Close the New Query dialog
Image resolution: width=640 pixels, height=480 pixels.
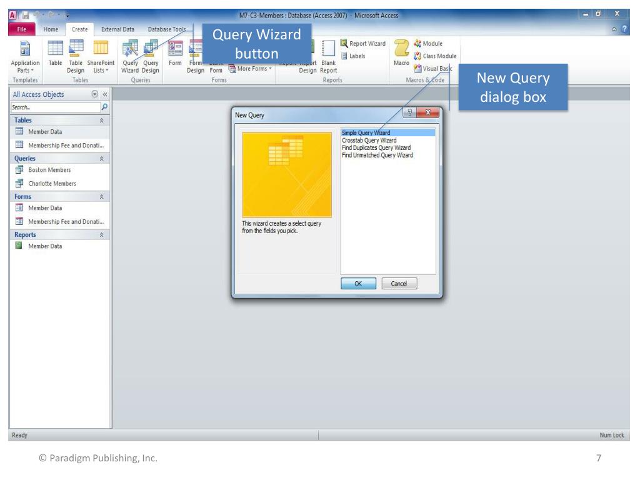coord(427,112)
